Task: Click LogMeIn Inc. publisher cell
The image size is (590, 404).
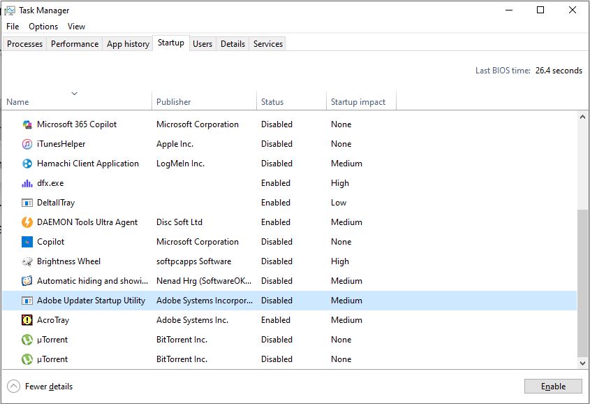Action: 180,164
